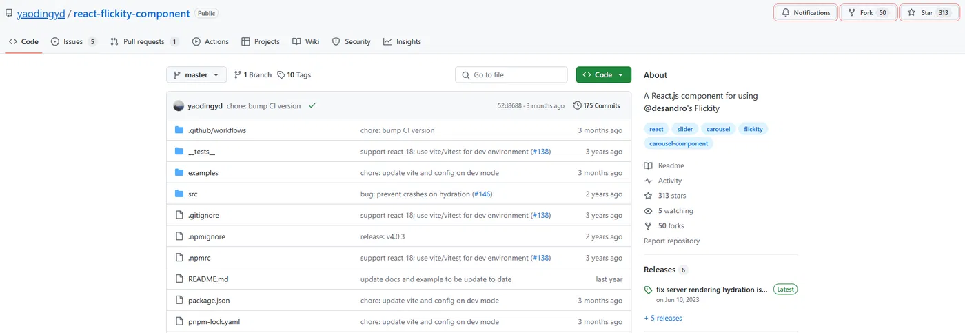Click the pnpm-lock.yaml file icon
Viewport: 965px width, 333px height.
179,322
